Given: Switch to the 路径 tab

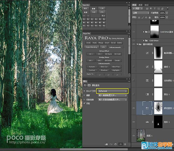Looking at the screenshot, I should [147, 5].
